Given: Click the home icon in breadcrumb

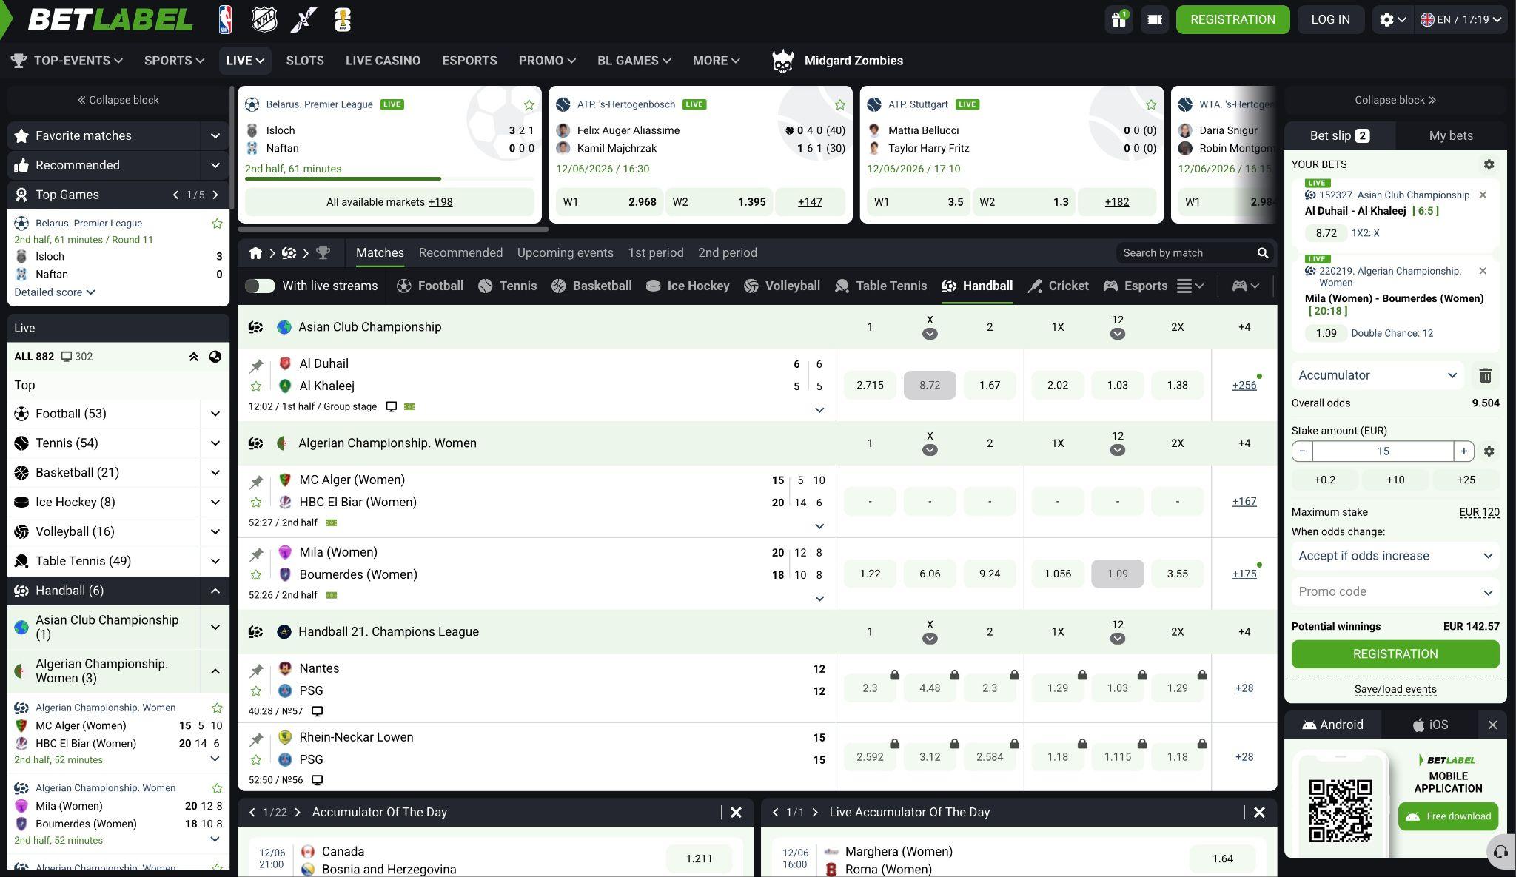Looking at the screenshot, I should (255, 253).
